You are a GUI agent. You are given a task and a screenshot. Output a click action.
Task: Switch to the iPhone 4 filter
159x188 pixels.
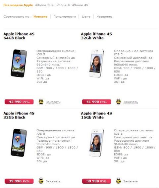63,5
